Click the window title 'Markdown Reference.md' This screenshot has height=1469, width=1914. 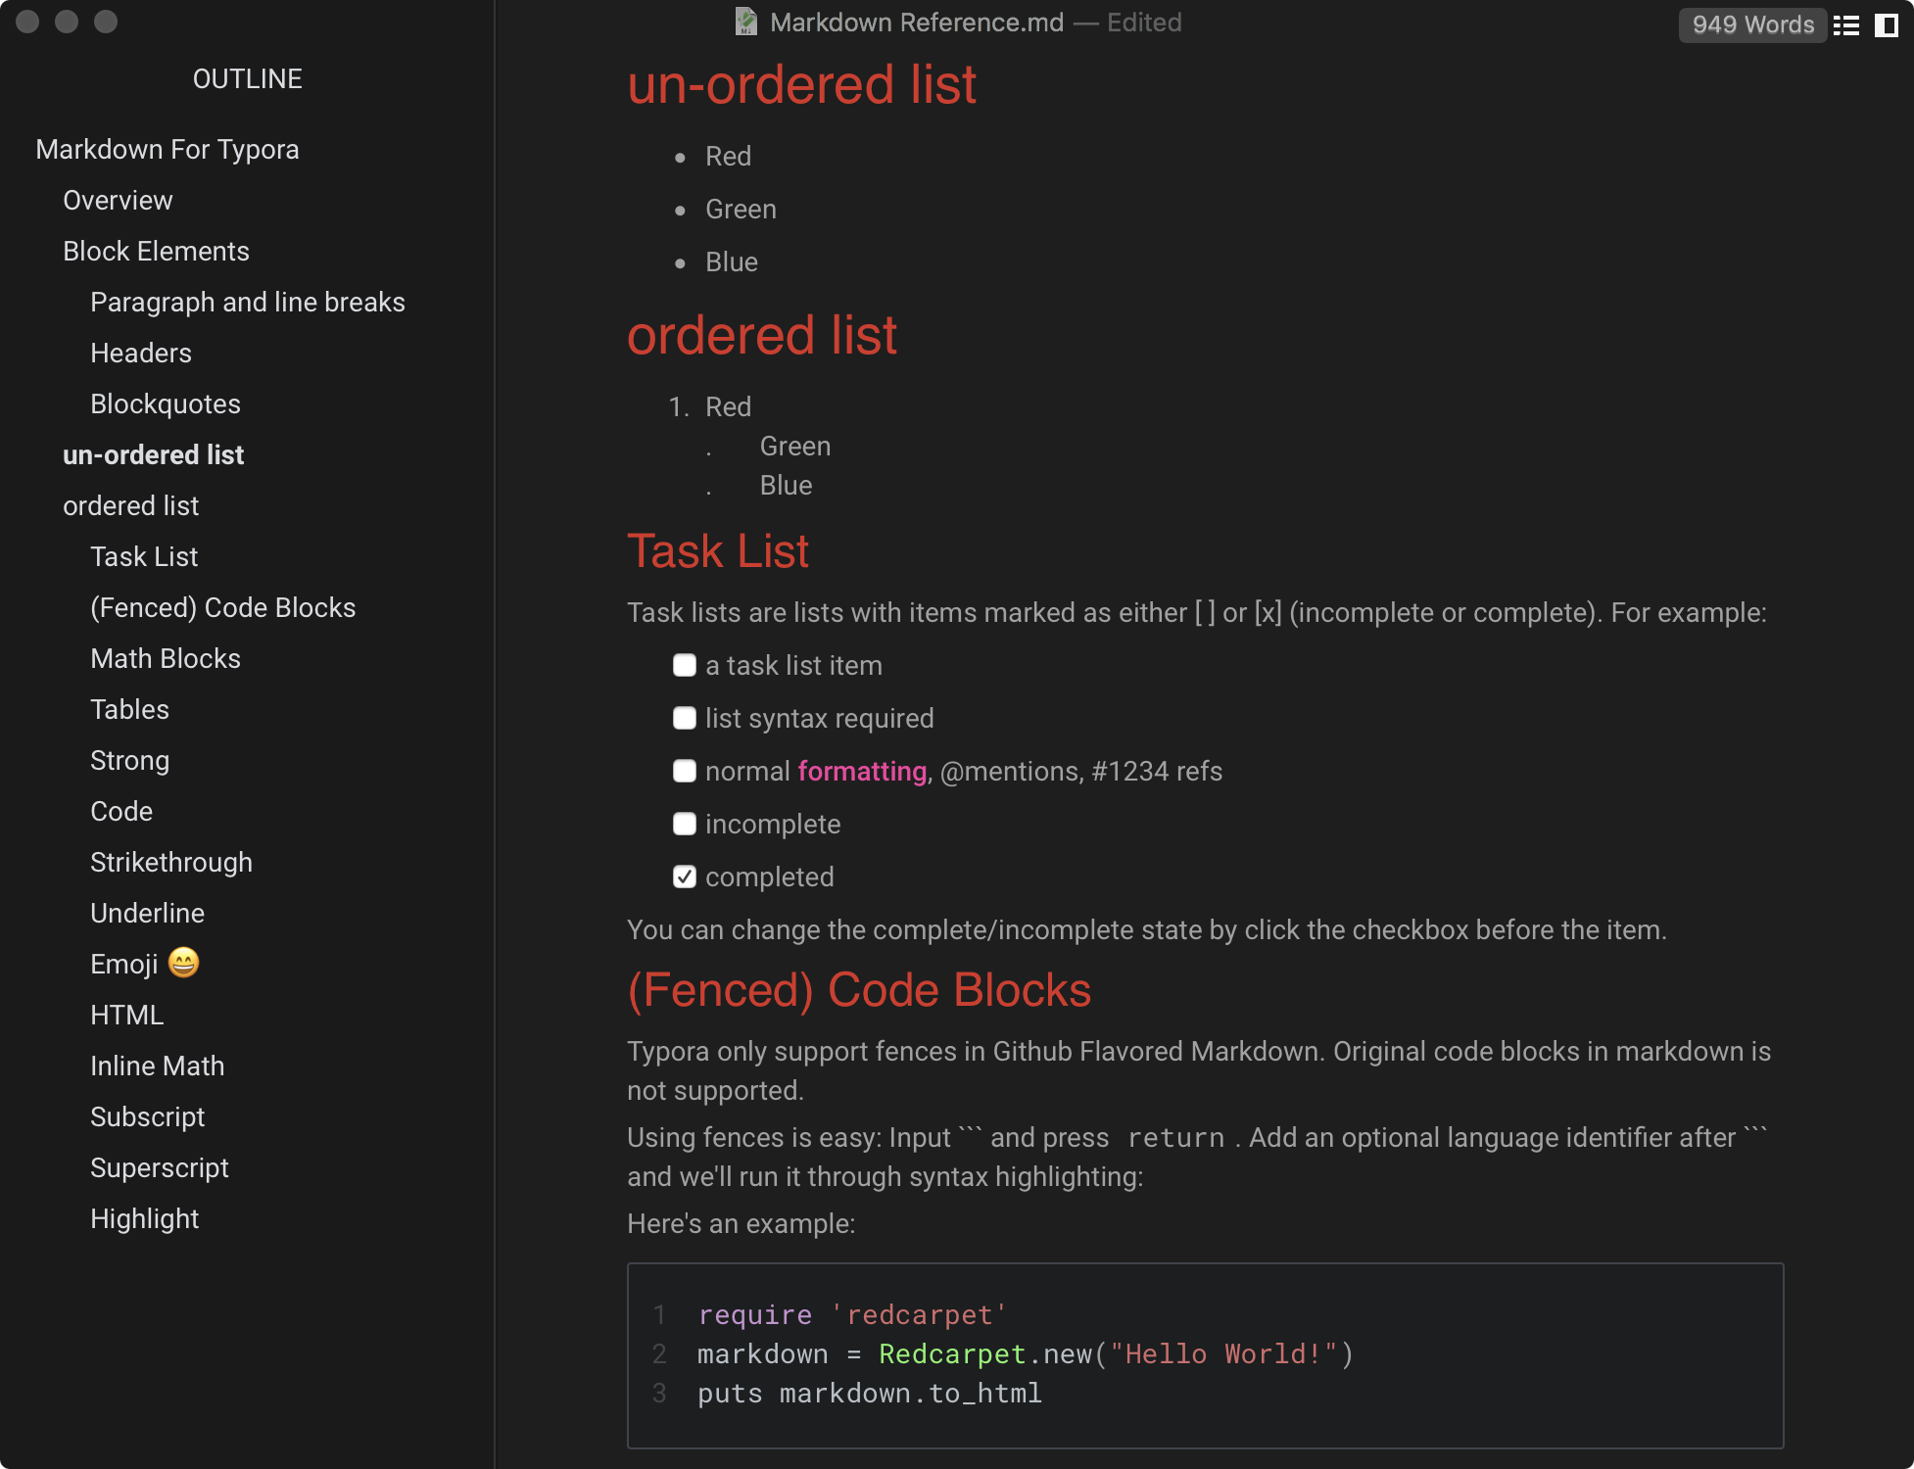(917, 23)
